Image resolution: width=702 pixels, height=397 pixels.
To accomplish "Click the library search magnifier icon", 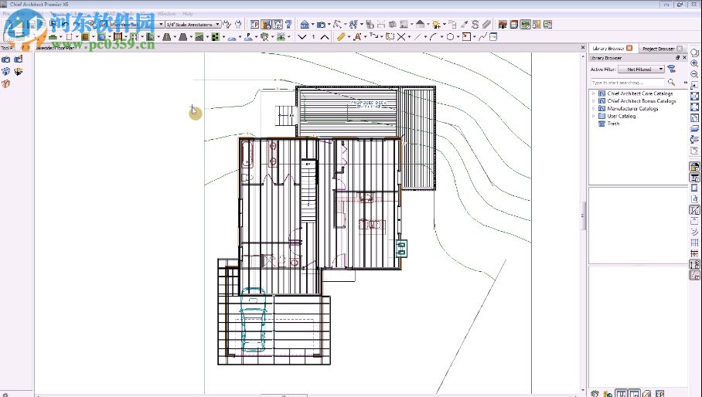I will tap(671, 83).
